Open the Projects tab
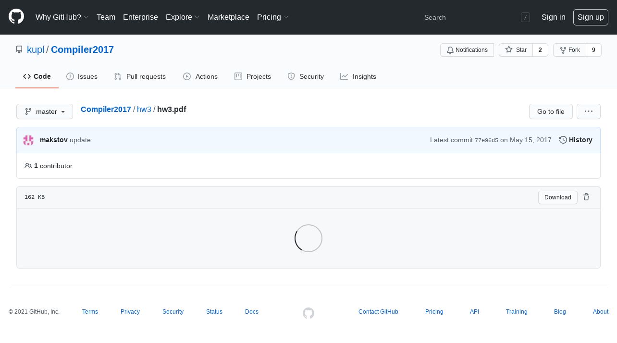 pos(253,76)
